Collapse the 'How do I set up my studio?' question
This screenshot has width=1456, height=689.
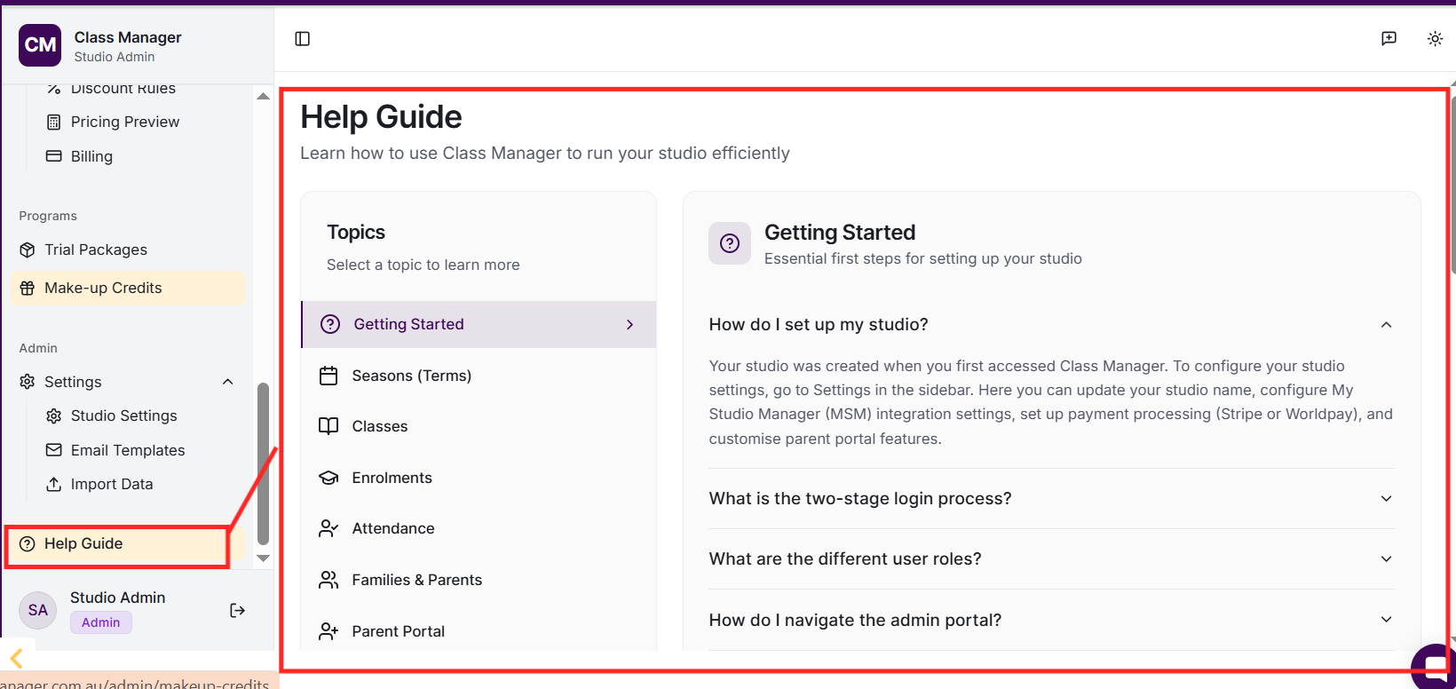[x=1386, y=325]
